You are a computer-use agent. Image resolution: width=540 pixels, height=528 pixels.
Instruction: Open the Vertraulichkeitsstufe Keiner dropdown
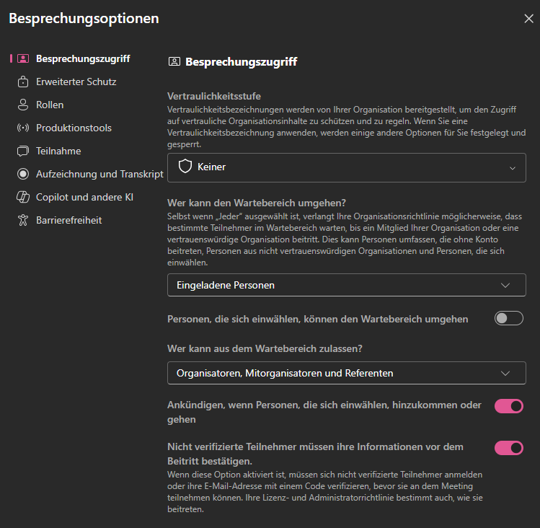[347, 167]
